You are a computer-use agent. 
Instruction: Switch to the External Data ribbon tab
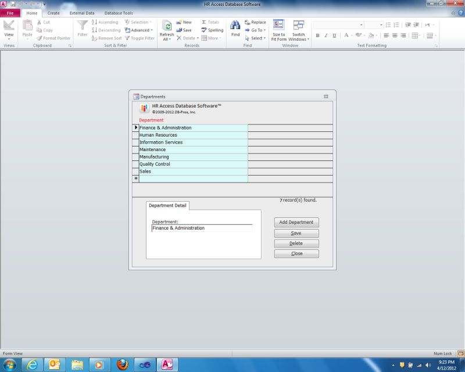coord(81,13)
